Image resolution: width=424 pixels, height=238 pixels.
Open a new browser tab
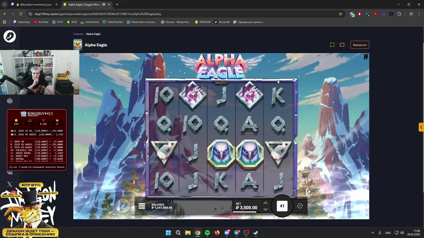coord(117,5)
